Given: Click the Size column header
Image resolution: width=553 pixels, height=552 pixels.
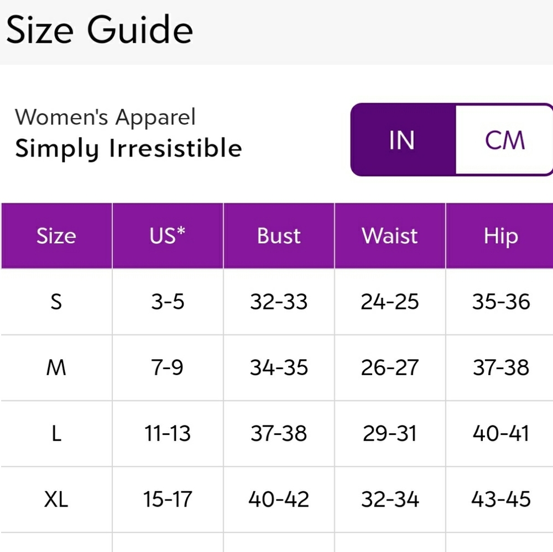Looking at the screenshot, I should coord(56,235).
